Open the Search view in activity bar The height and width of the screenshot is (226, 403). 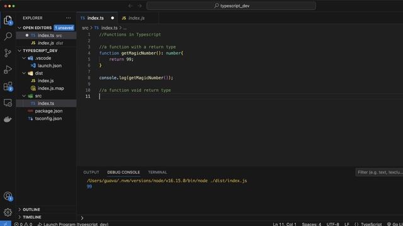coord(8,36)
